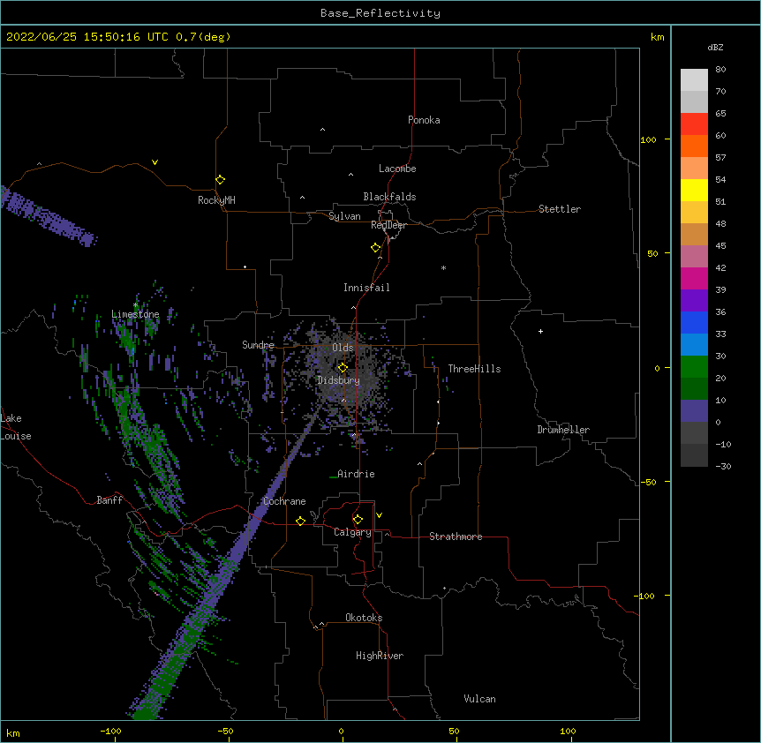The image size is (761, 743).
Task: Click the 36 dBZ blue color swatch
Action: click(x=694, y=322)
